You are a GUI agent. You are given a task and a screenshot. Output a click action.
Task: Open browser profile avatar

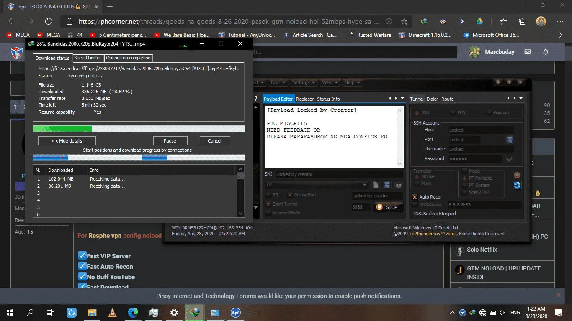click(541, 21)
